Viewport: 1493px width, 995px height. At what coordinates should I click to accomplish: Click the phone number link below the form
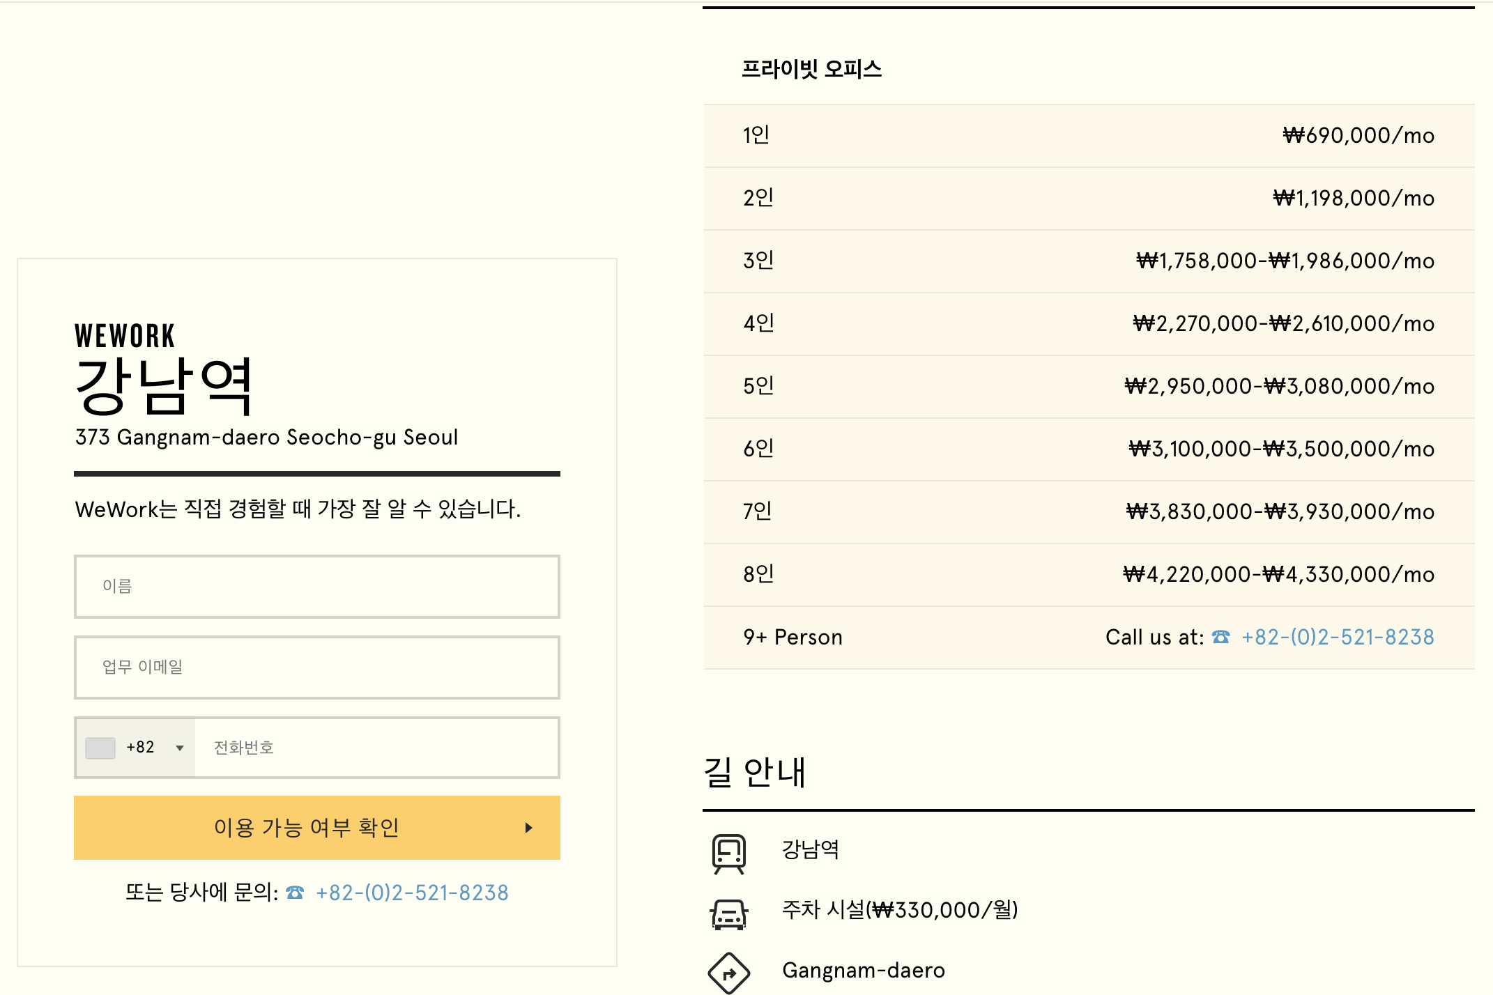point(412,893)
